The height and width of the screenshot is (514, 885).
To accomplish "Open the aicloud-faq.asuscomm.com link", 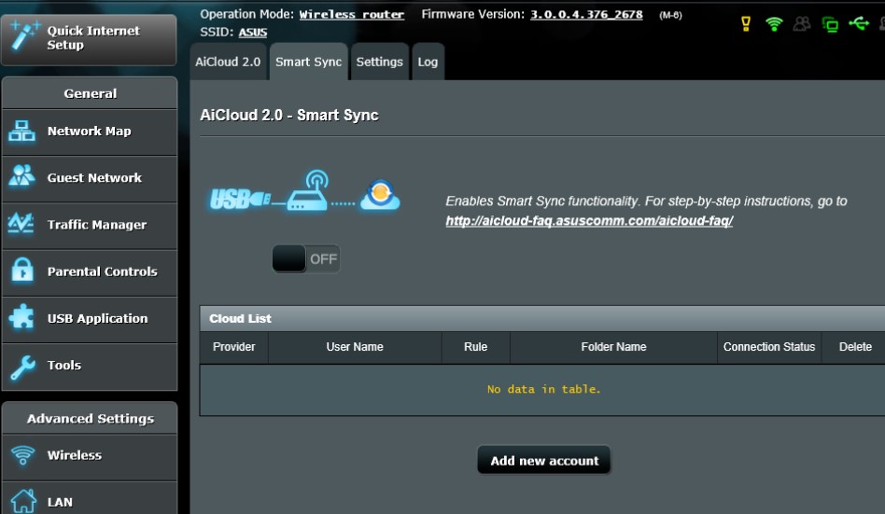I will [589, 221].
